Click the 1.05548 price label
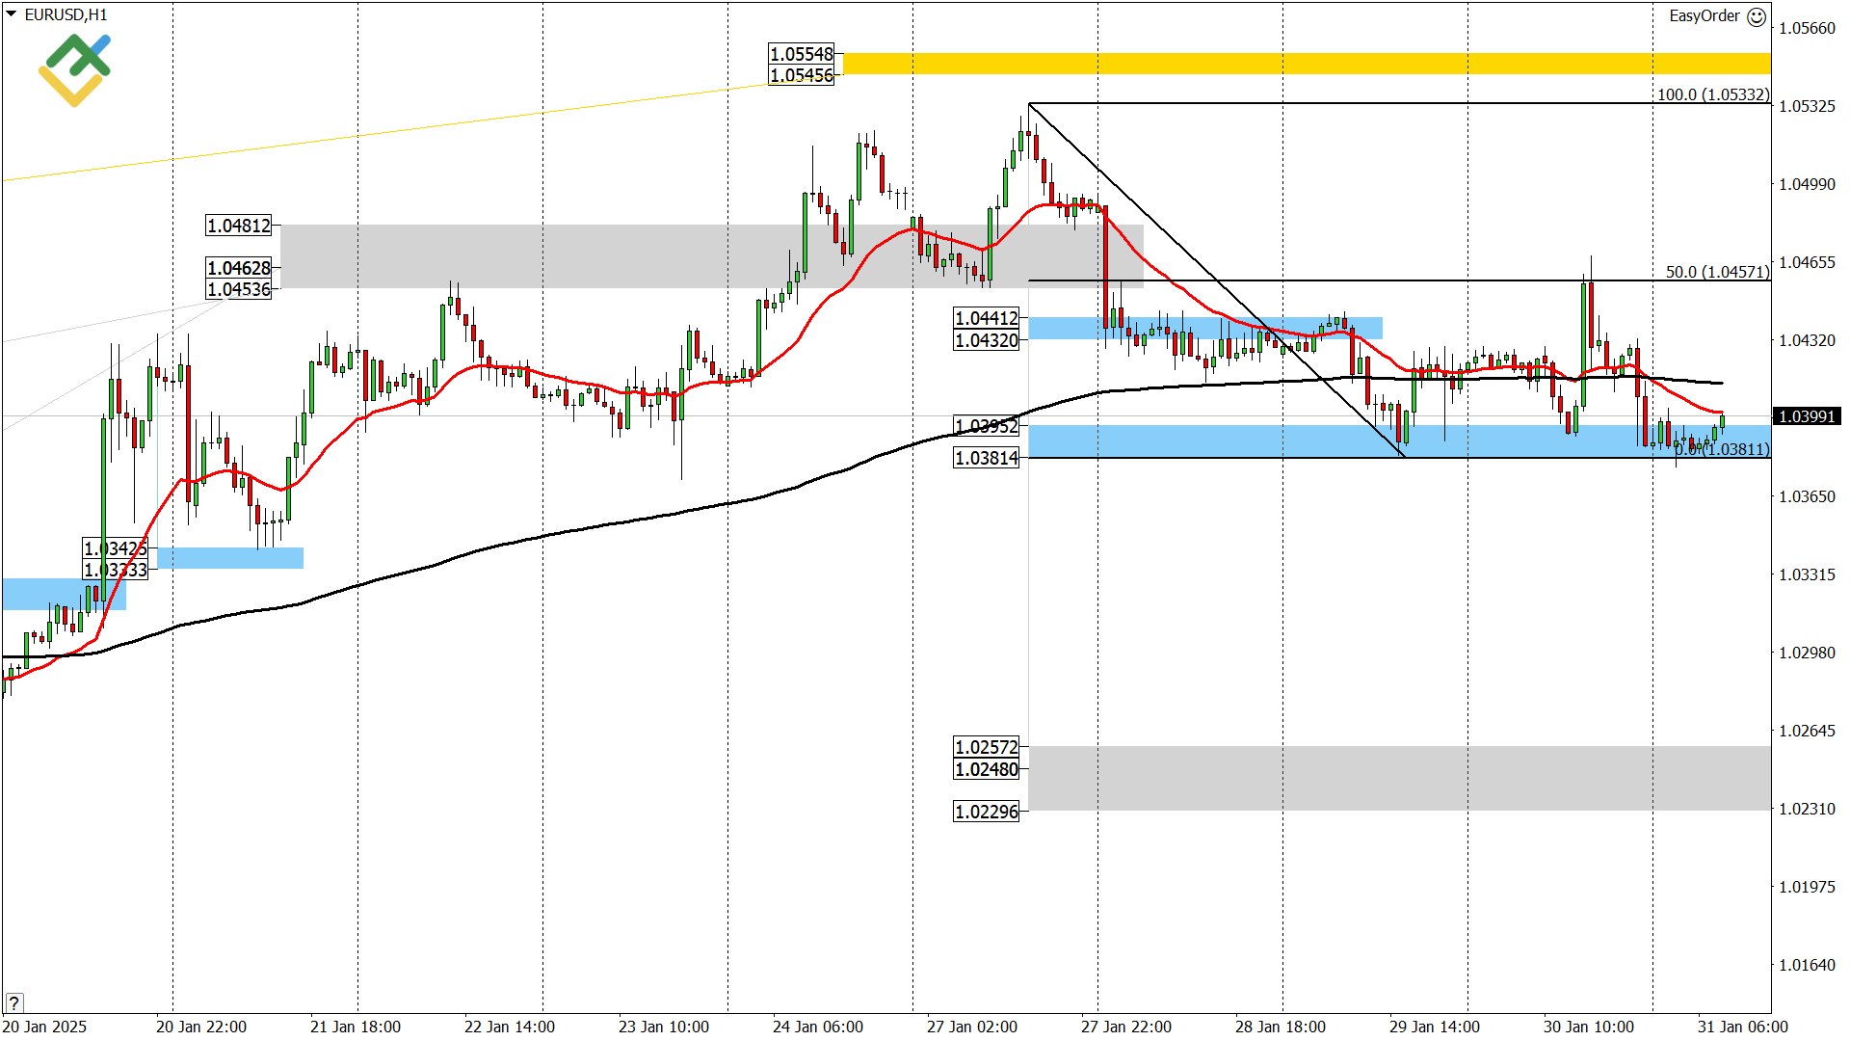The width and height of the screenshot is (1850, 1041). tap(802, 54)
